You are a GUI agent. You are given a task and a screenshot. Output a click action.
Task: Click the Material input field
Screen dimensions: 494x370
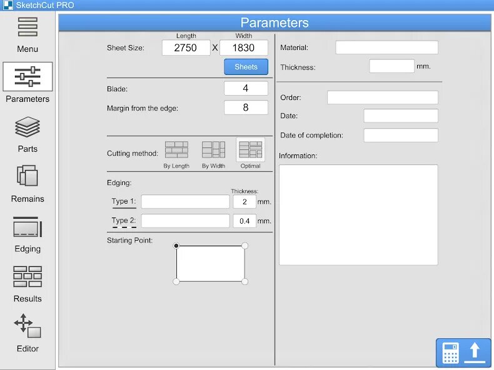pyautogui.click(x=386, y=47)
